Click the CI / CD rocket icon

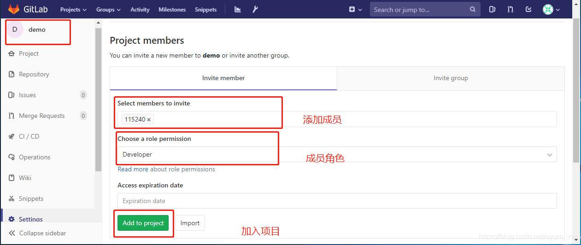tap(12, 136)
